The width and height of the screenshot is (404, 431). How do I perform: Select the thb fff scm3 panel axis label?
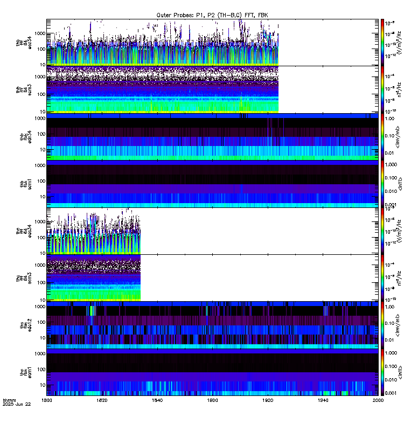[24, 90]
